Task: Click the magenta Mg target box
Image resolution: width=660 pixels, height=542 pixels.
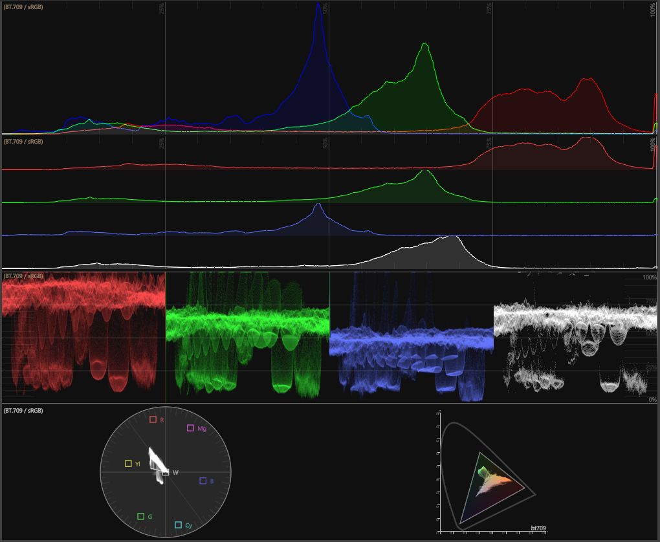Action: [x=191, y=428]
